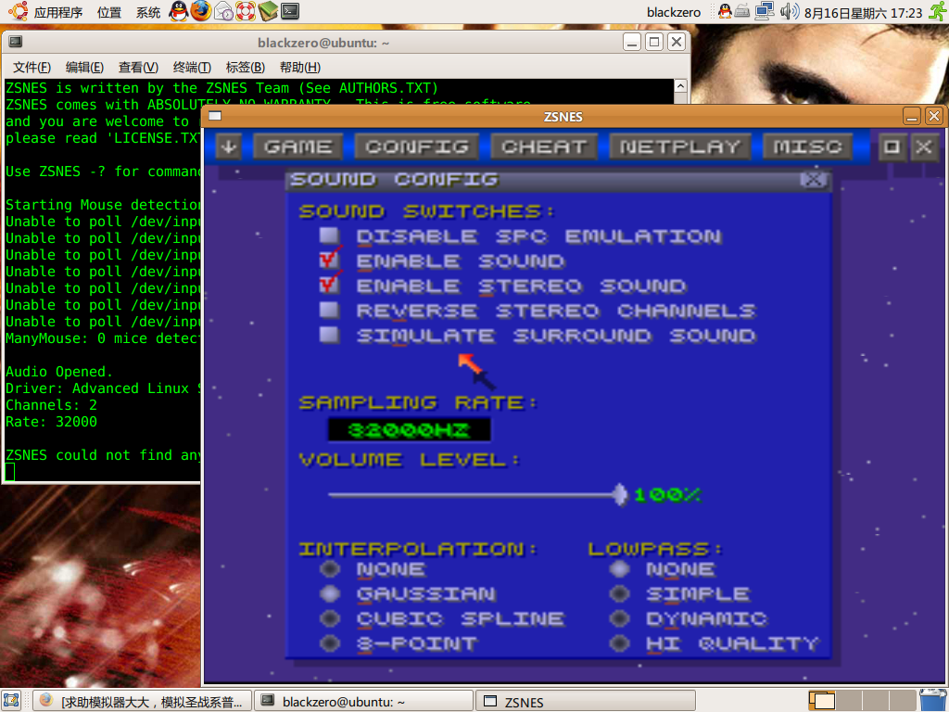Click the ZSNES taskbar button
The height and width of the screenshot is (712, 949).
click(586, 701)
